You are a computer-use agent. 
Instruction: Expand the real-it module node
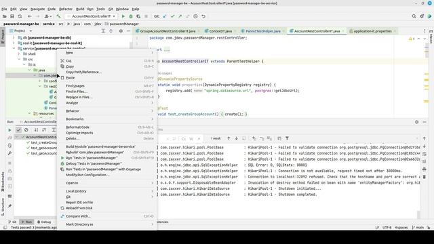click(x=14, y=43)
